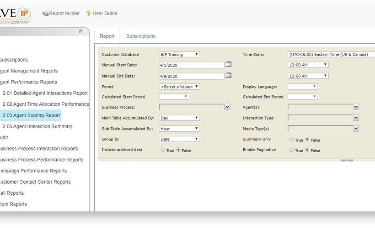The height and width of the screenshot is (228, 375).
Task: Open Main Table Accumulated By dropdown
Action: [x=179, y=118]
